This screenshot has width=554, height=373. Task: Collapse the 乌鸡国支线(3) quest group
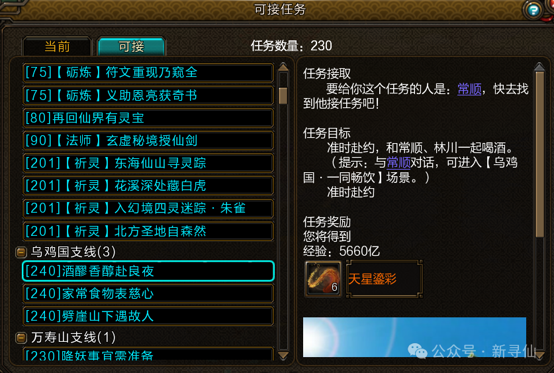click(21, 252)
